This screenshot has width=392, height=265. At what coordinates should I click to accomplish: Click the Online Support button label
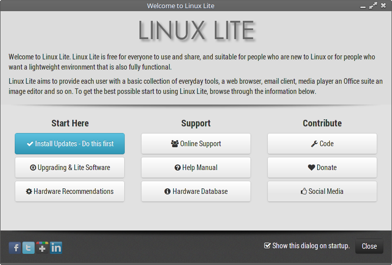click(x=201, y=144)
